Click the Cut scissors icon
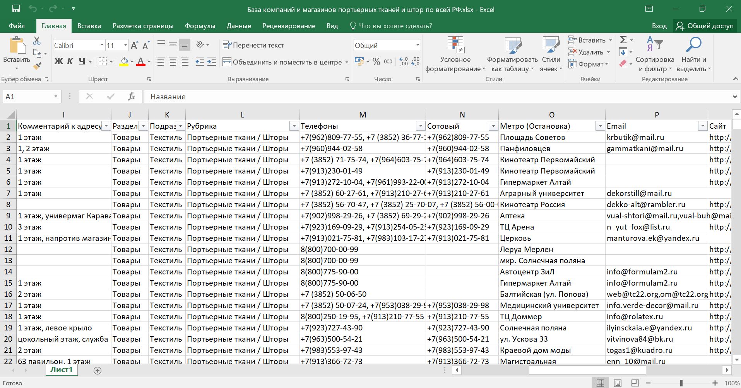The height and width of the screenshot is (388, 741). tap(37, 41)
